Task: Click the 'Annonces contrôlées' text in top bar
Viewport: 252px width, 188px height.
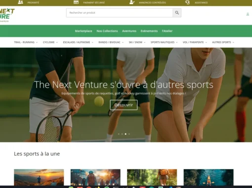Action: pyautogui.click(x=152, y=2)
